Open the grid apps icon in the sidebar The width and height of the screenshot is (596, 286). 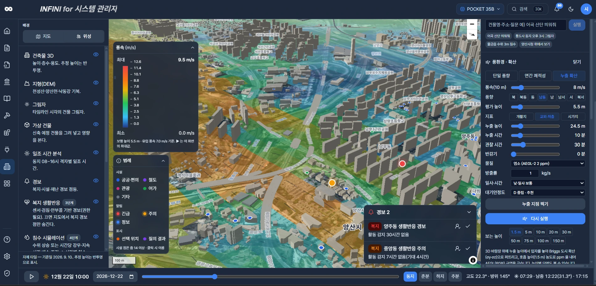click(x=7, y=183)
